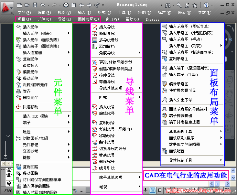Open quick access toolbar customize dropdown
The width and height of the screenshot is (237, 195).
tap(103, 5)
